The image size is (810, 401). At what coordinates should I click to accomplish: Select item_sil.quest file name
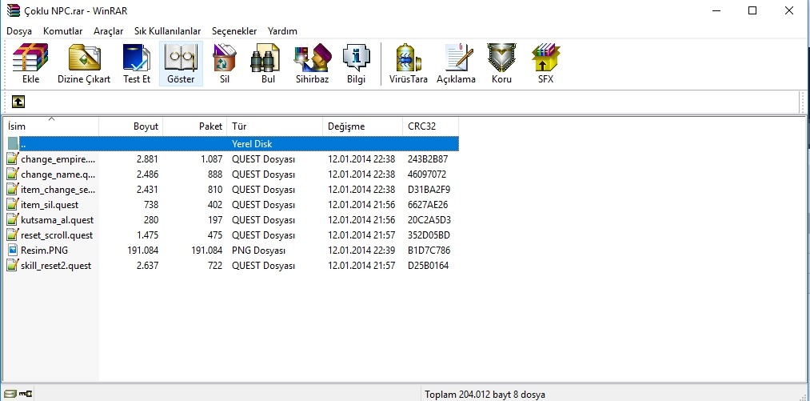50,205
